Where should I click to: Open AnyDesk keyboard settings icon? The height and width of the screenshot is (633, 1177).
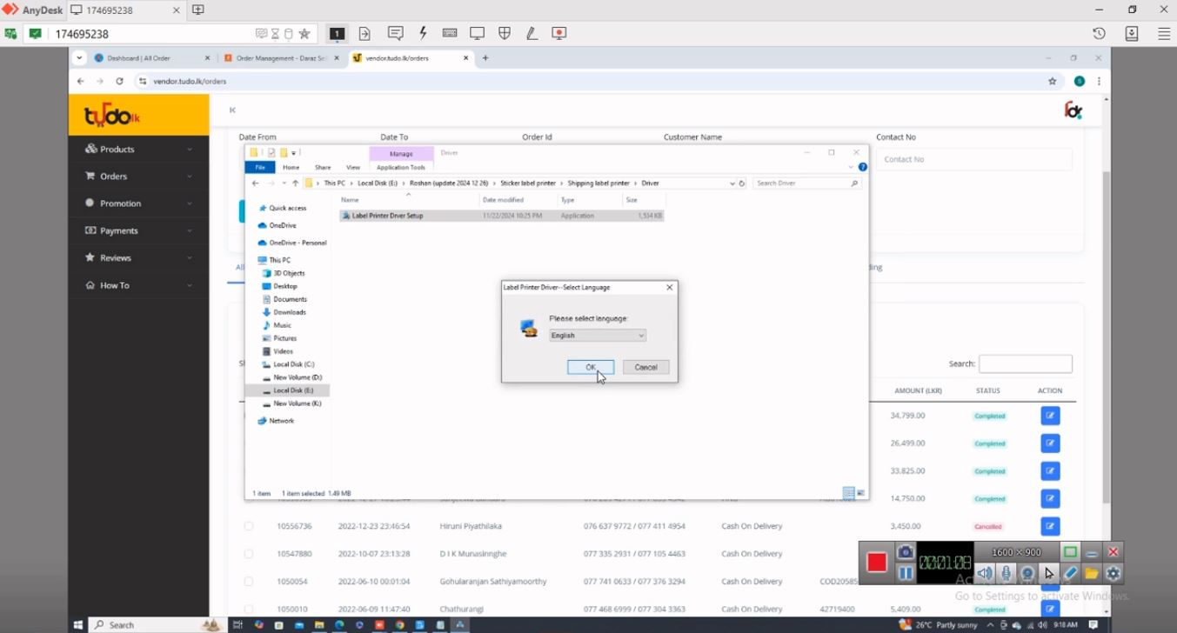click(450, 33)
